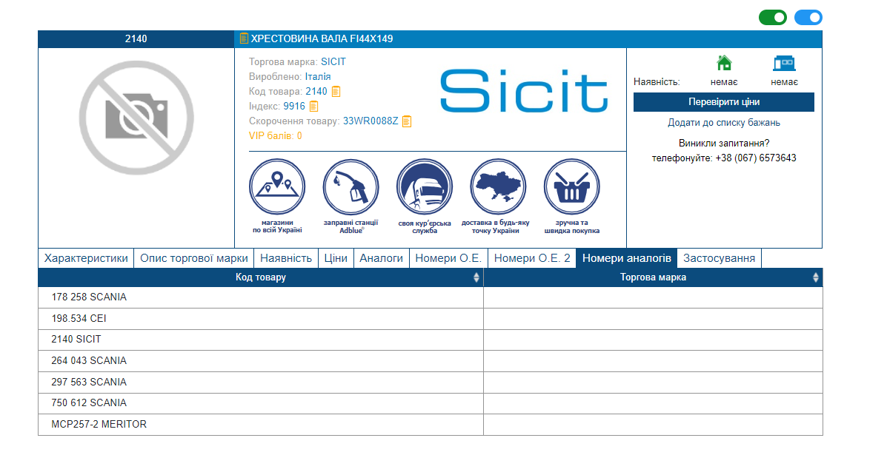Select the Номери аналогів tab

click(x=627, y=258)
